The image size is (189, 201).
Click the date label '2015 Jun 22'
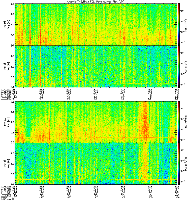click(x=7, y=199)
